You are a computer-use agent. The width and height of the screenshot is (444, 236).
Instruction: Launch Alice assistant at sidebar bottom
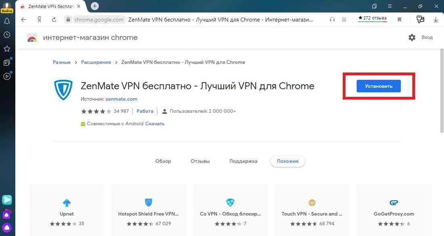click(7, 228)
